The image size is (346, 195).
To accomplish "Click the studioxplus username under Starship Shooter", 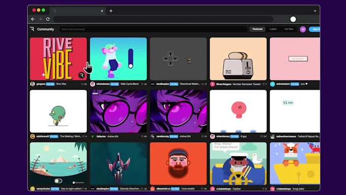I will 103,189.
